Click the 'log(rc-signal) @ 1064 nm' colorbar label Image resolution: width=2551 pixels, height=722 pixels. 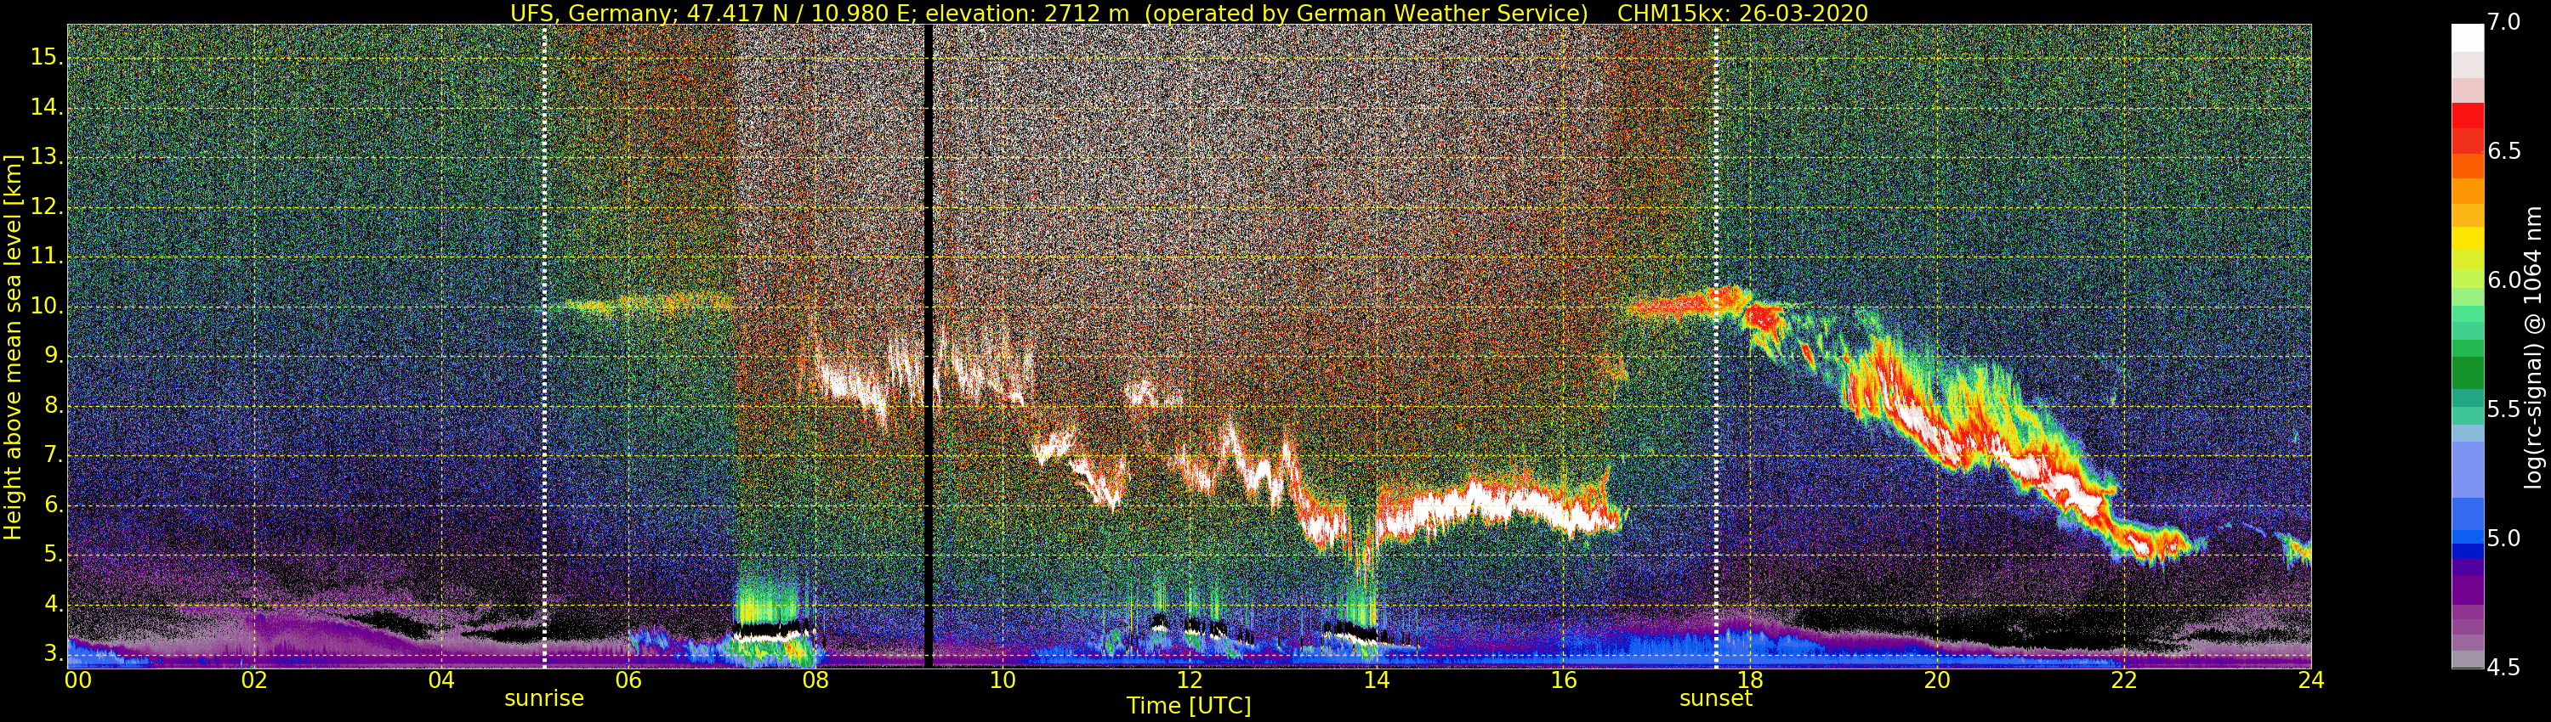click(2532, 347)
